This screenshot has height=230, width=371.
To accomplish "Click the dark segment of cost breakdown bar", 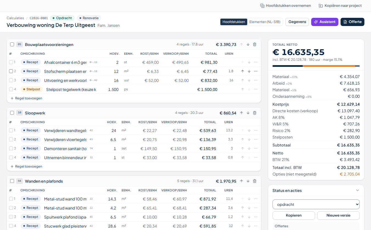I will click(x=288, y=66).
